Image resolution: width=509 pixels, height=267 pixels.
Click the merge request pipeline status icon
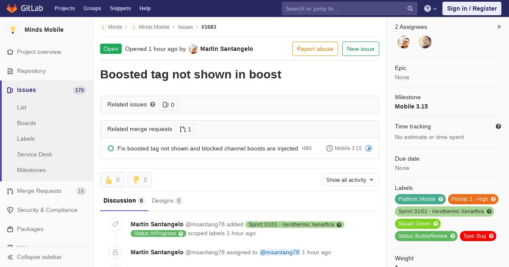[369, 148]
